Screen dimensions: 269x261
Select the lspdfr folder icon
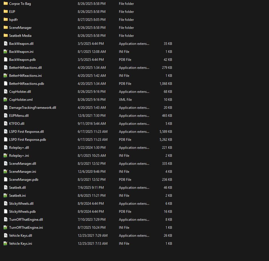[x=6, y=19]
